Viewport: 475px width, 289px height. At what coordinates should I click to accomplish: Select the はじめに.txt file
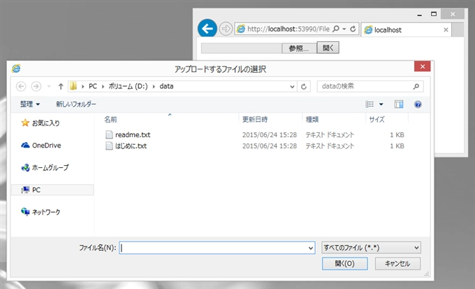click(x=131, y=146)
